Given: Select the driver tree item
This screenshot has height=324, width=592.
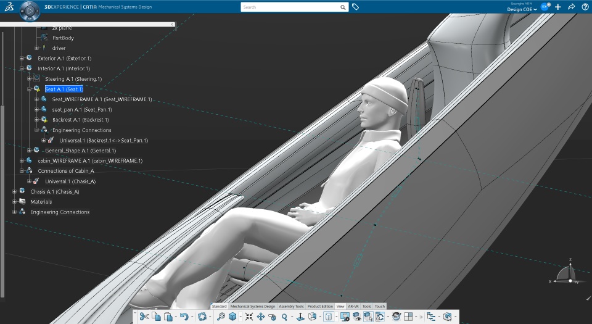Looking at the screenshot, I should (59, 48).
